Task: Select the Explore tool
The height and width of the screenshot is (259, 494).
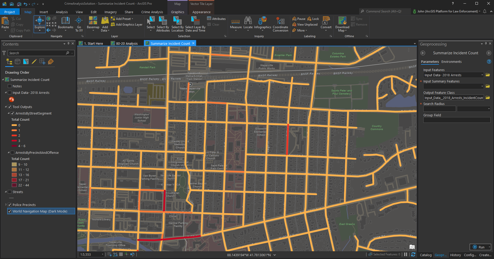Action: pyautogui.click(x=39, y=22)
